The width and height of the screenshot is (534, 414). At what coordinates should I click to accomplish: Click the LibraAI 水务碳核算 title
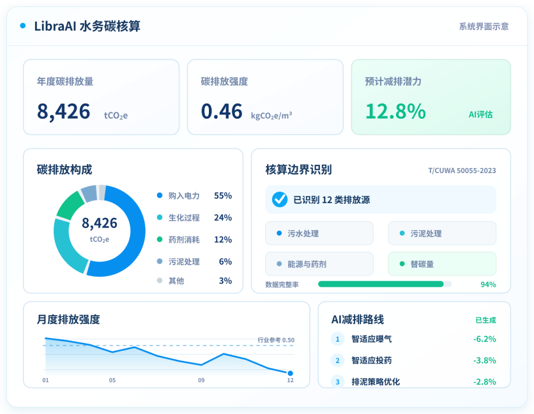(87, 26)
